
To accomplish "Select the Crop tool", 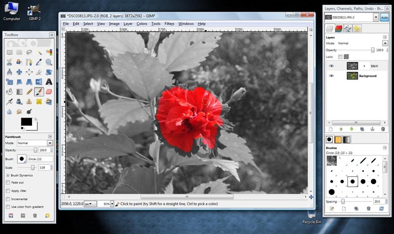I will pos(39,72).
